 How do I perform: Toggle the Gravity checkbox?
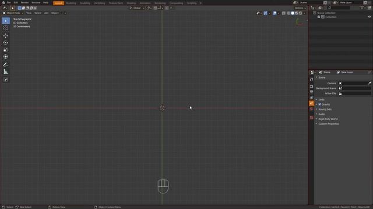click(x=320, y=105)
